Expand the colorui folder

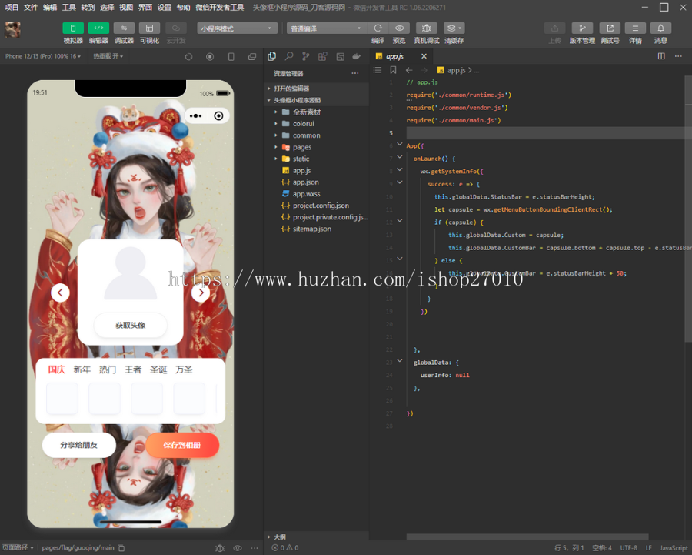tap(316, 124)
